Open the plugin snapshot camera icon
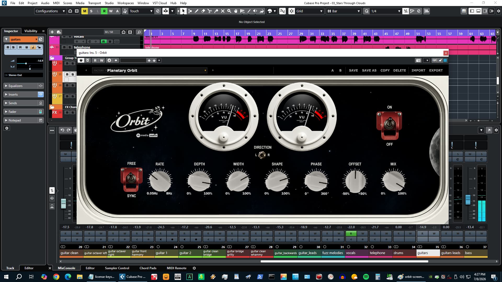Viewport: 502px width, 282px height. pyautogui.click(x=418, y=60)
